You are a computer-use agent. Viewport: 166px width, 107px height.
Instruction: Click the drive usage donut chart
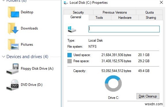[x=113, y=83]
